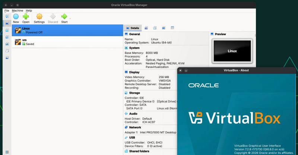The image size is (298, 155).
Task: Click the list icon at sidebar bottom
Action: [7, 152]
